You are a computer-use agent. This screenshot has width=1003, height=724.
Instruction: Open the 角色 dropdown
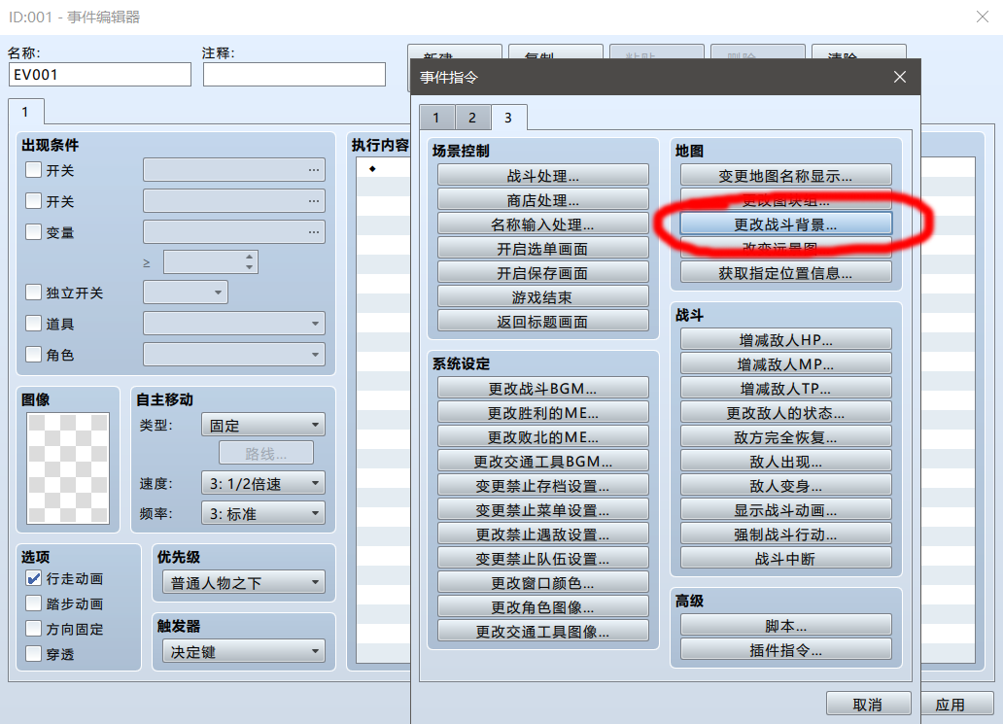coord(234,355)
